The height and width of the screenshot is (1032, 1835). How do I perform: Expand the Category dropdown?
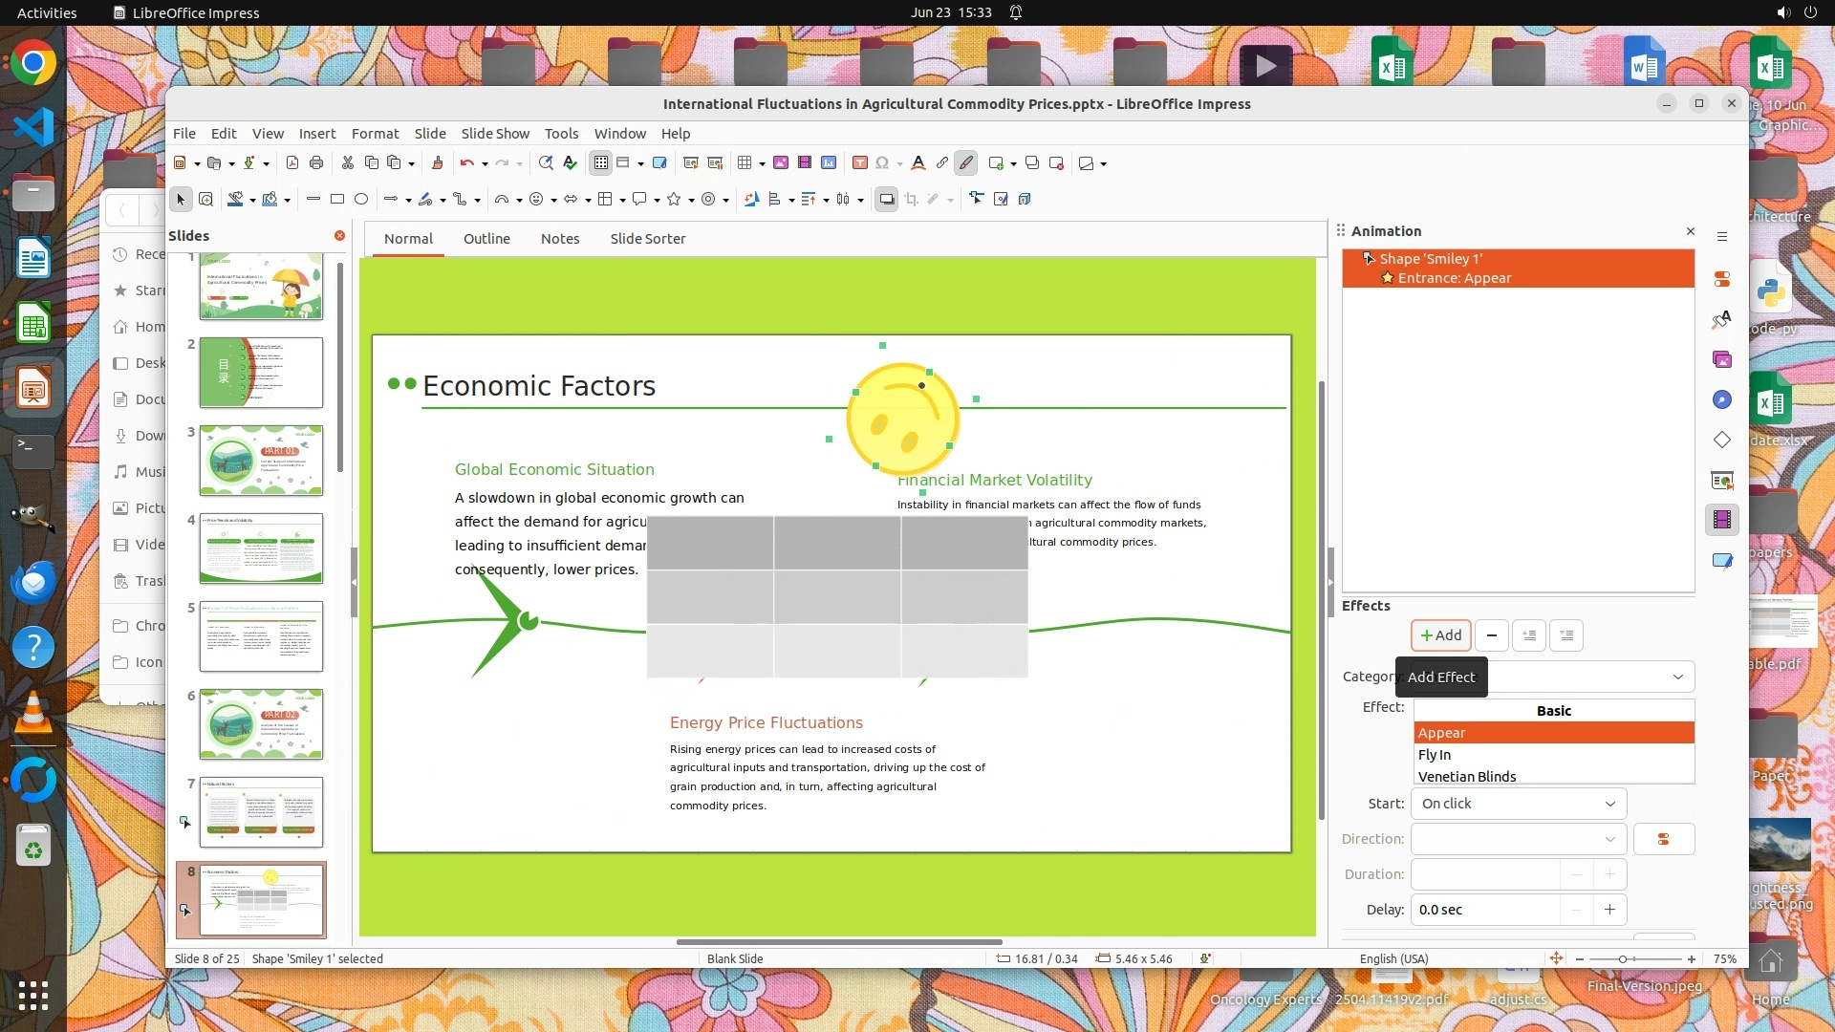click(x=1677, y=677)
